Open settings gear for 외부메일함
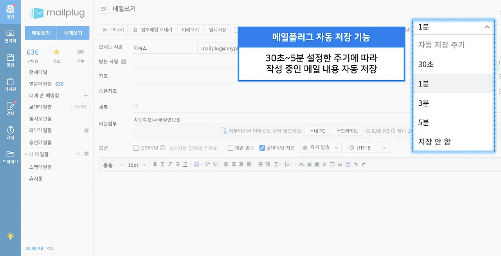501x256 pixels. click(87, 130)
